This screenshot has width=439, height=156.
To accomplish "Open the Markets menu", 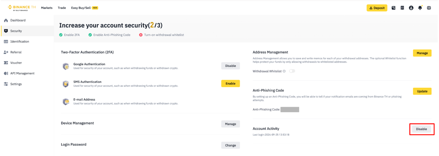I will 47,8.
